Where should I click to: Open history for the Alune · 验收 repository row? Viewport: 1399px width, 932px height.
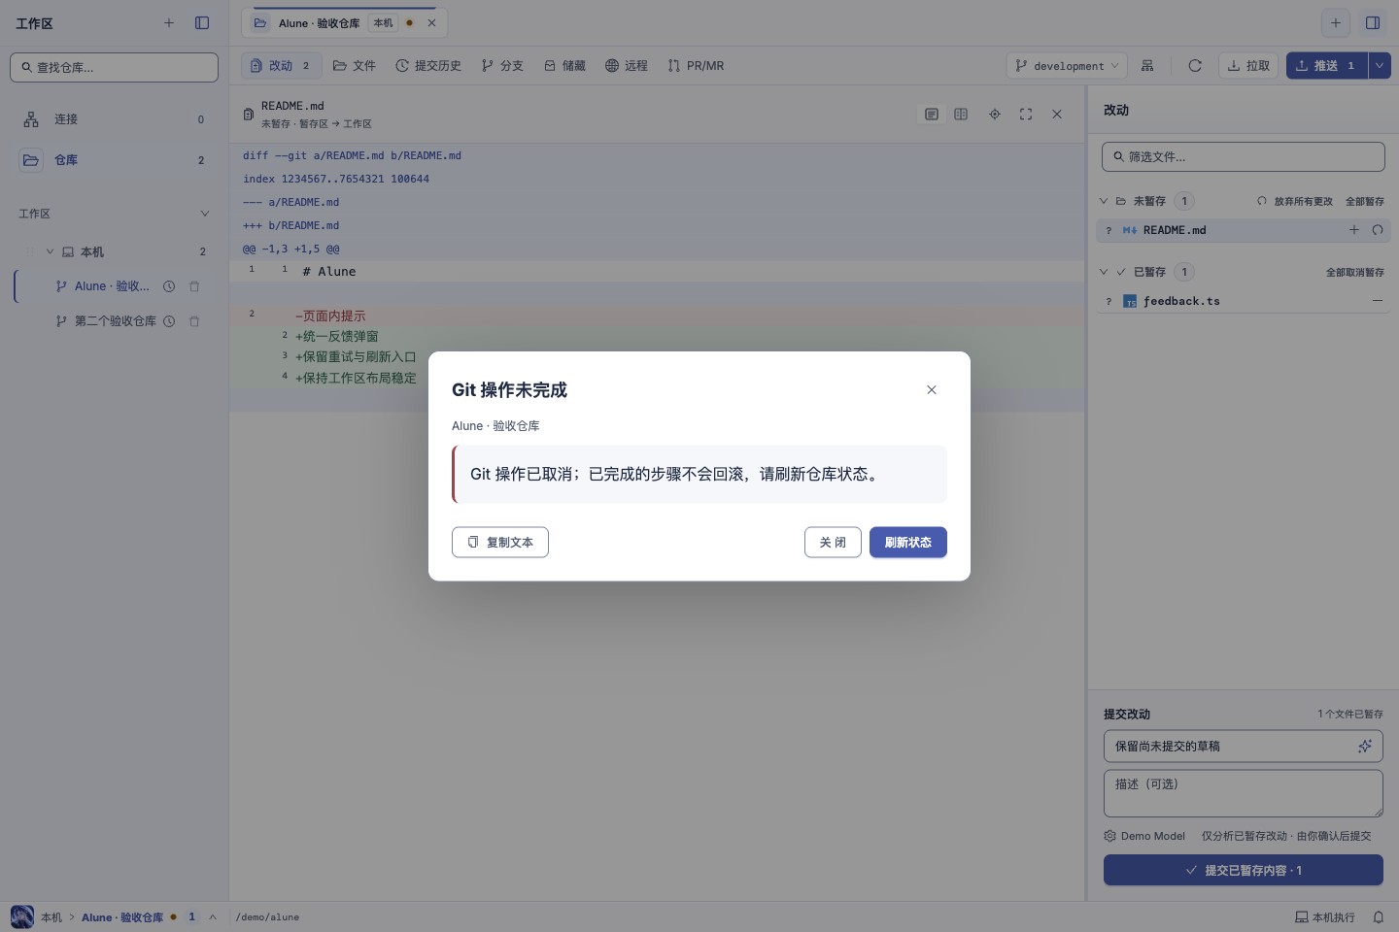tap(169, 286)
